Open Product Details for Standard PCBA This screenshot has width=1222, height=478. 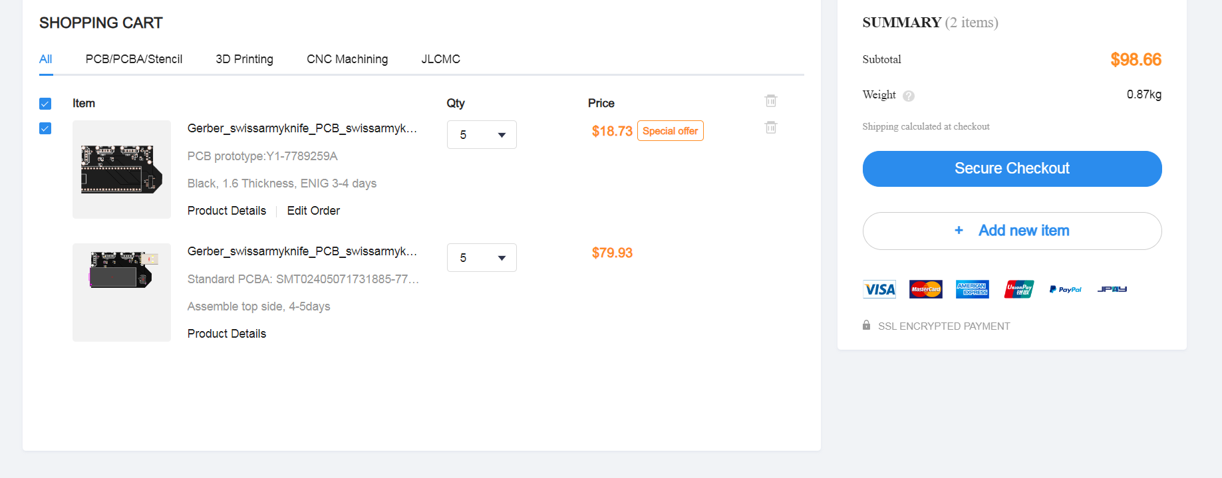pos(226,334)
